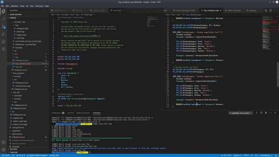This screenshot has width=279, height=157.
Task: Open right editor group more actions
Action: [x=275, y=10]
